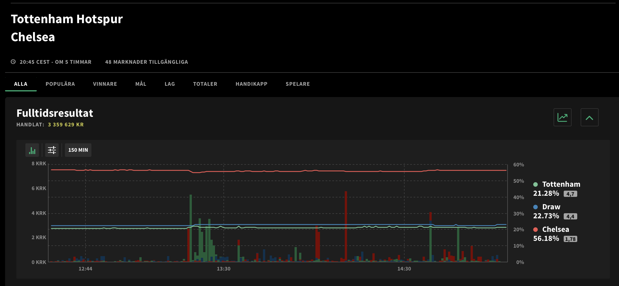The image size is (619, 286).
Task: Toggle the volume bar chart icon
Action: pos(32,150)
